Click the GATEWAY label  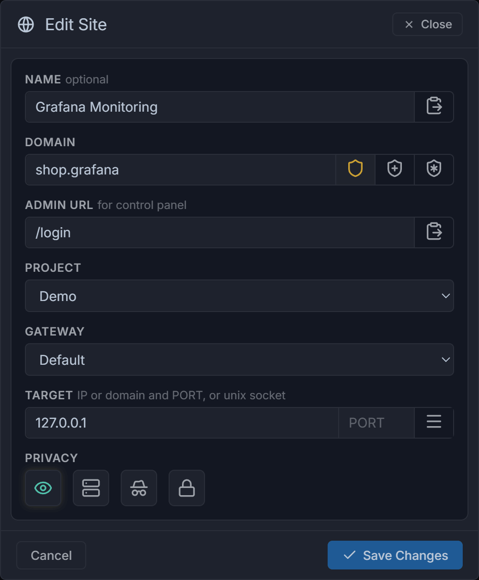coord(55,332)
